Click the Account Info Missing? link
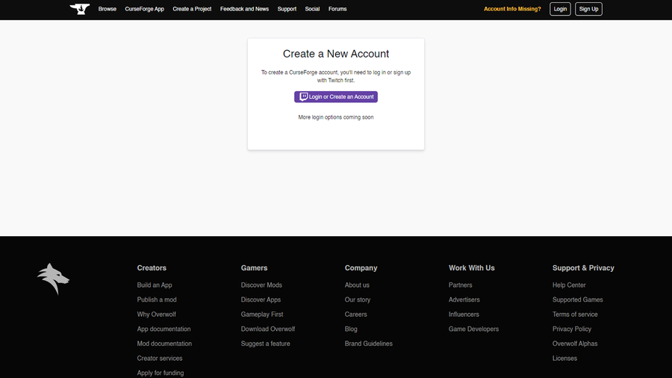 pyautogui.click(x=512, y=9)
